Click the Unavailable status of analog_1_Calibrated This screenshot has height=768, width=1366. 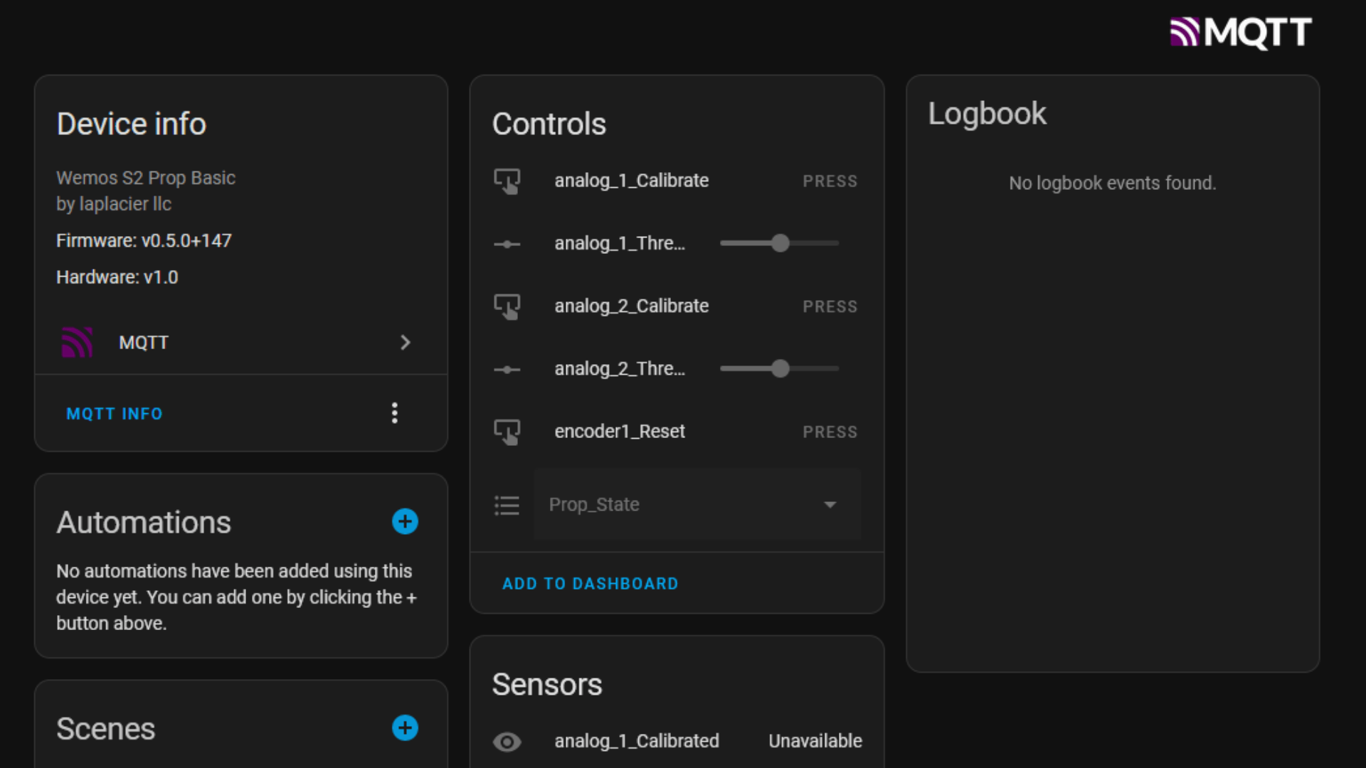(x=815, y=741)
